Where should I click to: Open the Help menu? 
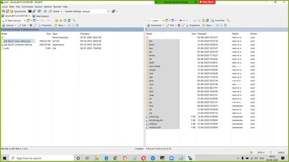(x=65, y=7)
